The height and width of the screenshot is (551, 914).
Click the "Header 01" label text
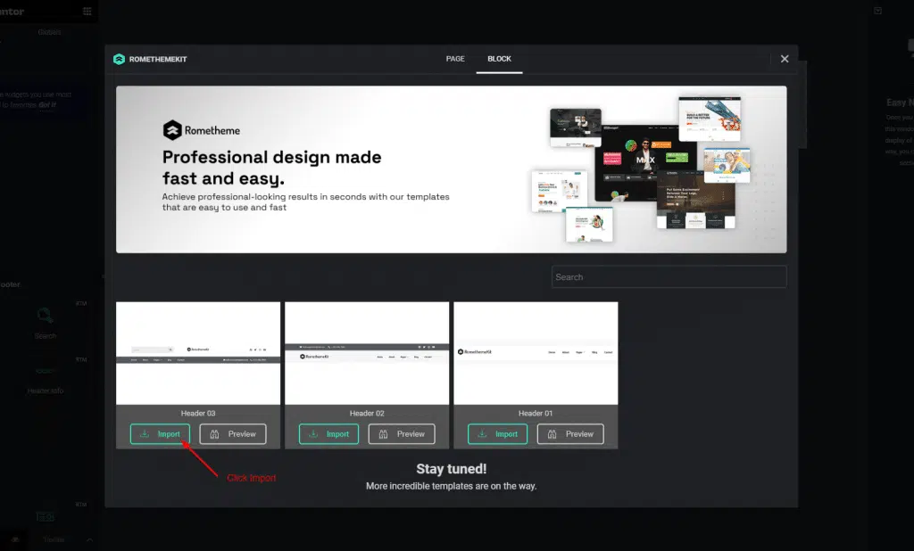536,413
